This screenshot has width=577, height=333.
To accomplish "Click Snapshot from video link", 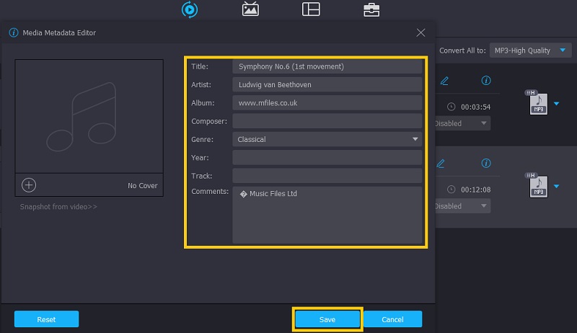I will [x=58, y=207].
